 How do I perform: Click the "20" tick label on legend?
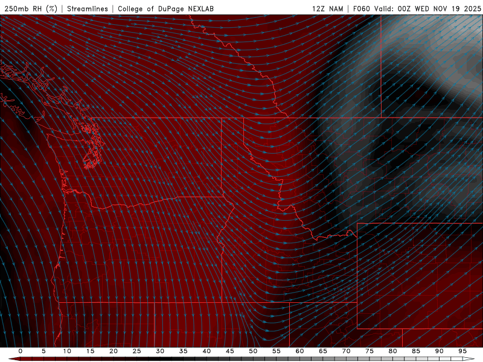point(114,351)
